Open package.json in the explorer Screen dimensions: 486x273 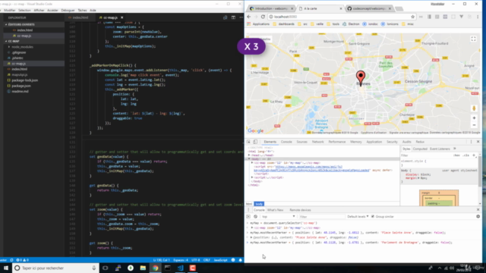click(x=21, y=86)
